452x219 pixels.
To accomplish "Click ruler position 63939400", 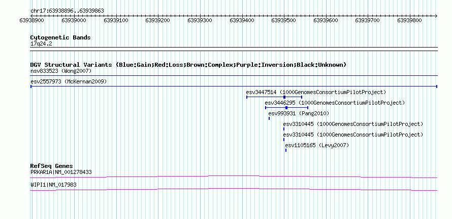I will coord(242,20).
